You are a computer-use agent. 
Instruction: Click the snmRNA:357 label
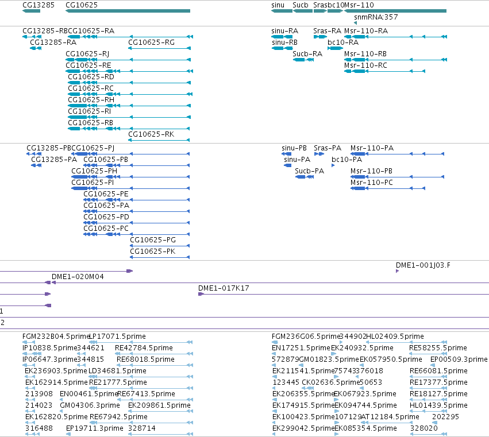click(x=376, y=17)
